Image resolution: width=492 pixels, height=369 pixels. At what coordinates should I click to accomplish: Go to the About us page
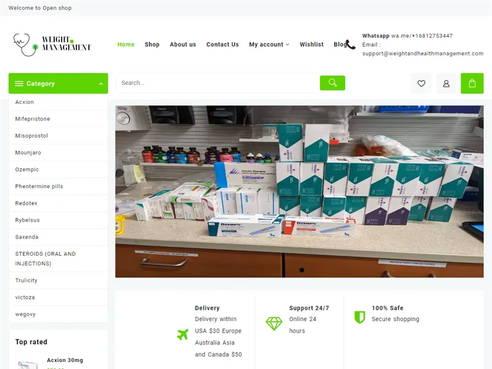pyautogui.click(x=183, y=44)
